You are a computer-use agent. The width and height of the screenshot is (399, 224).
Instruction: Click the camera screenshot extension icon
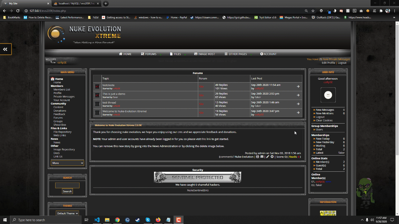(361, 11)
